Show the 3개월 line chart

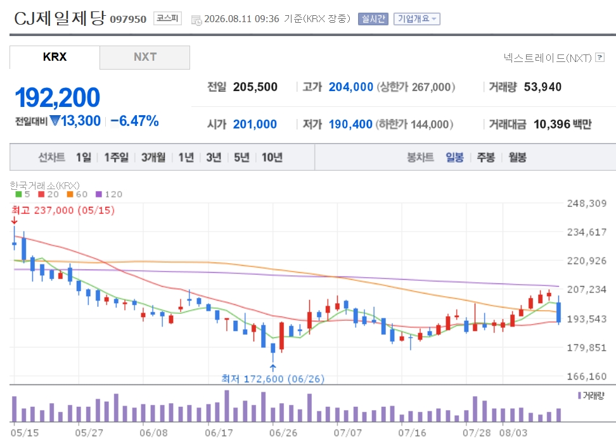153,158
